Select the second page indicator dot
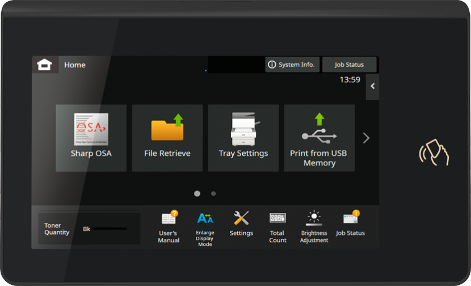This screenshot has width=471, height=286. (x=213, y=194)
